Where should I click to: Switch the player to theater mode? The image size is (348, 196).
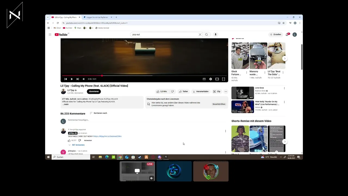point(217,79)
